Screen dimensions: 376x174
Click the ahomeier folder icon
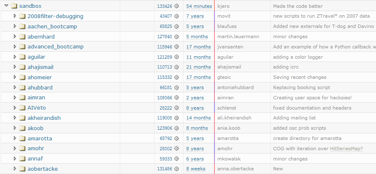(22, 77)
